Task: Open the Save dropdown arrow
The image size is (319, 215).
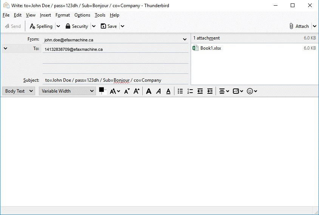Action: [x=122, y=26]
